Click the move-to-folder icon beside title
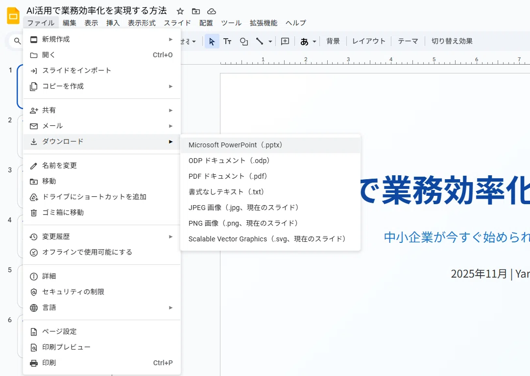The height and width of the screenshot is (376, 530). point(196,11)
